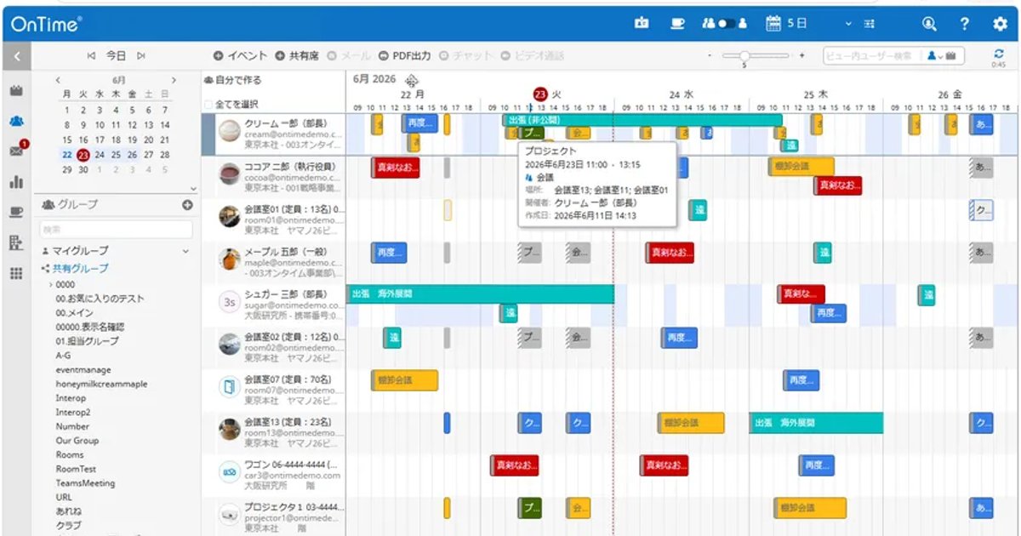
Task: Click the OnTime logo
Action: coord(46,24)
